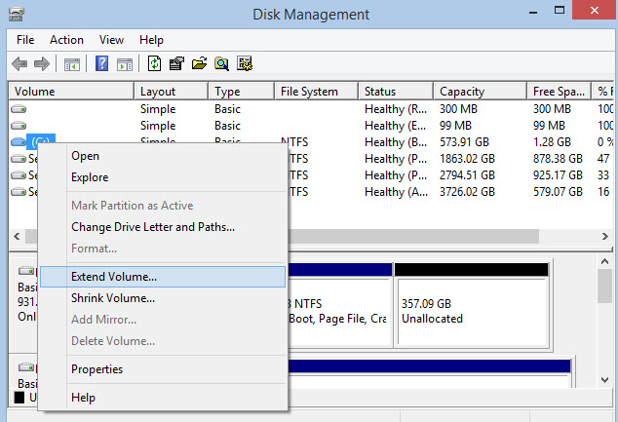Sort by the Layout column header
Viewport: 618px width, 422px height.
coord(171,92)
